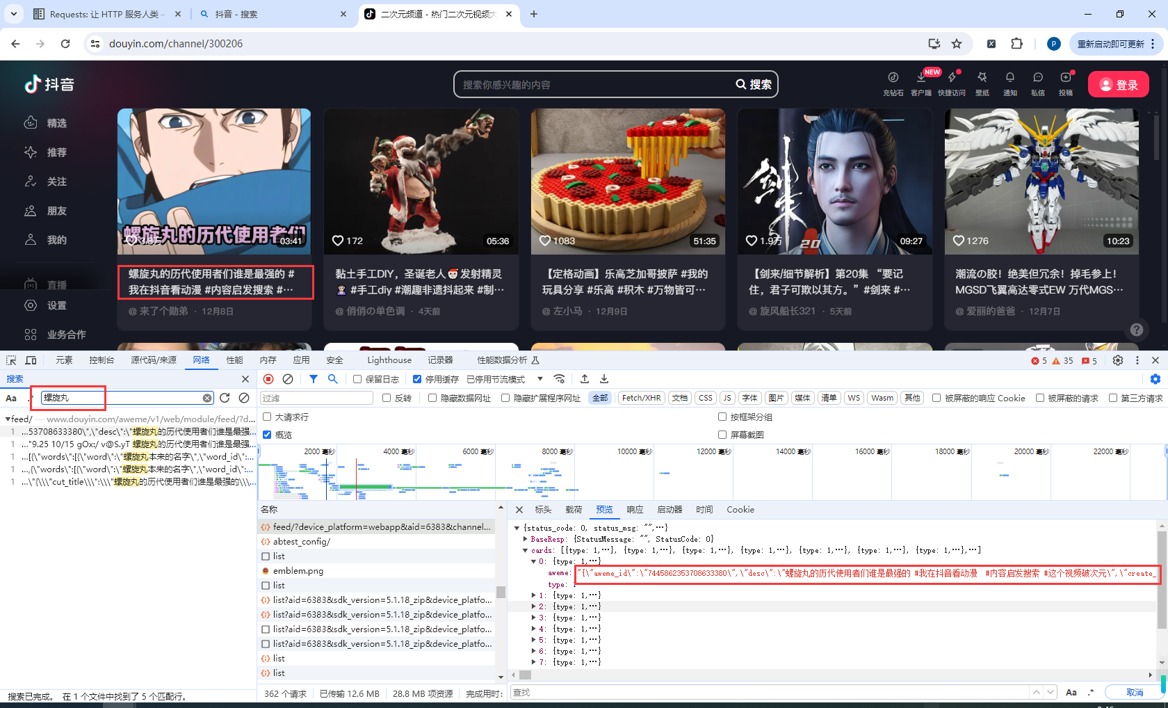Refresh the search results in search panel
1168x708 pixels.
(x=225, y=398)
